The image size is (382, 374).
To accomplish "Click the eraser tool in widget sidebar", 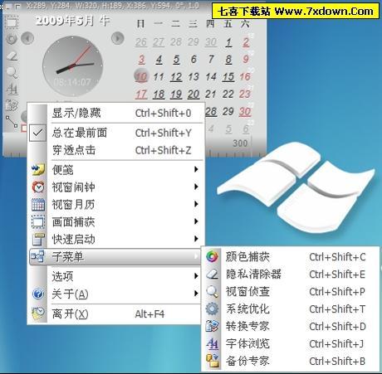I will [12, 56].
